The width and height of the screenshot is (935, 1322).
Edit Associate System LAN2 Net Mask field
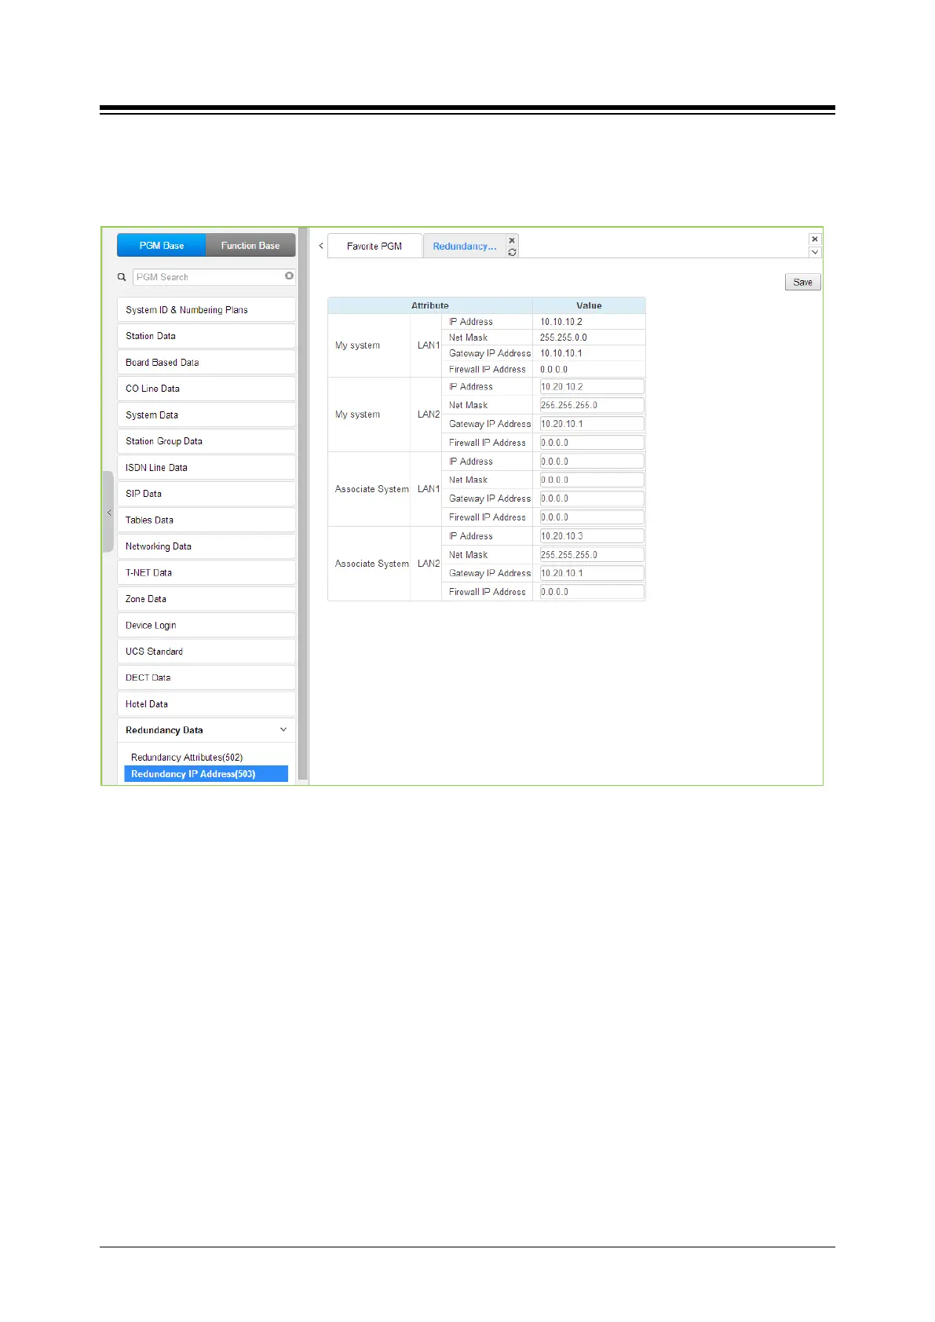592,555
